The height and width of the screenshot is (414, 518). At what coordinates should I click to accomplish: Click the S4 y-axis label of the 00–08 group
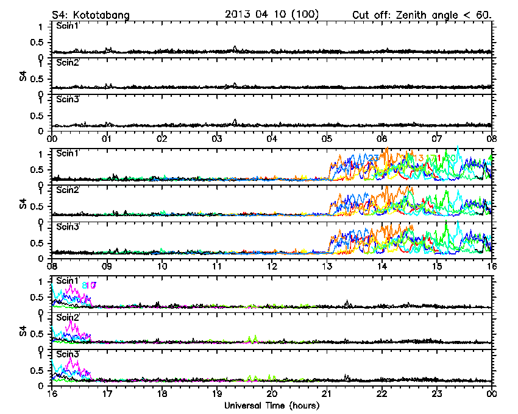tap(23, 77)
